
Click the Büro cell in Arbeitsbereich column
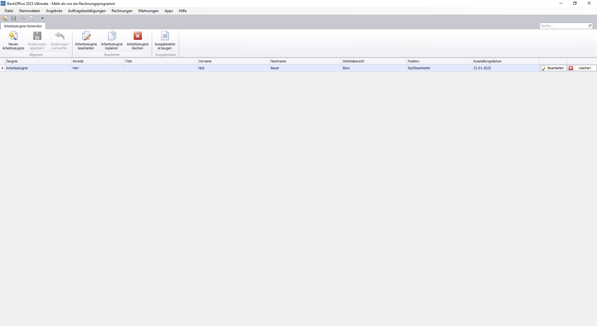tap(374, 68)
